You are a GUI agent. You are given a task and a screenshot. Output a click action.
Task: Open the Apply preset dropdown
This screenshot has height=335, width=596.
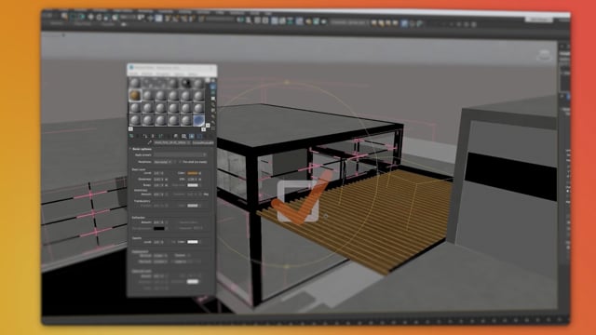pyautogui.click(x=180, y=155)
